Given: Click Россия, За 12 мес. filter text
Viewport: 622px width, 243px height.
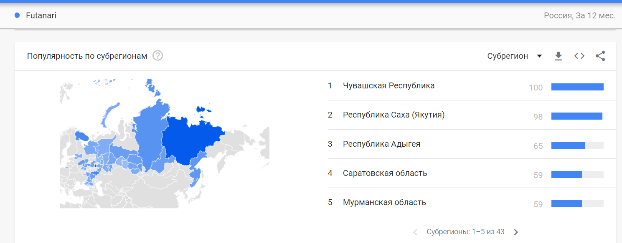Looking at the screenshot, I should point(580,15).
